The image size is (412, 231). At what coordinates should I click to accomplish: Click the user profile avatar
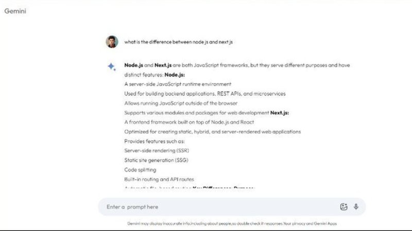[112, 42]
